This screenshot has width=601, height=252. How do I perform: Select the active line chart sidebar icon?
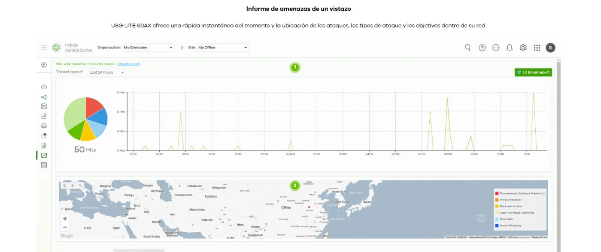pos(44,155)
